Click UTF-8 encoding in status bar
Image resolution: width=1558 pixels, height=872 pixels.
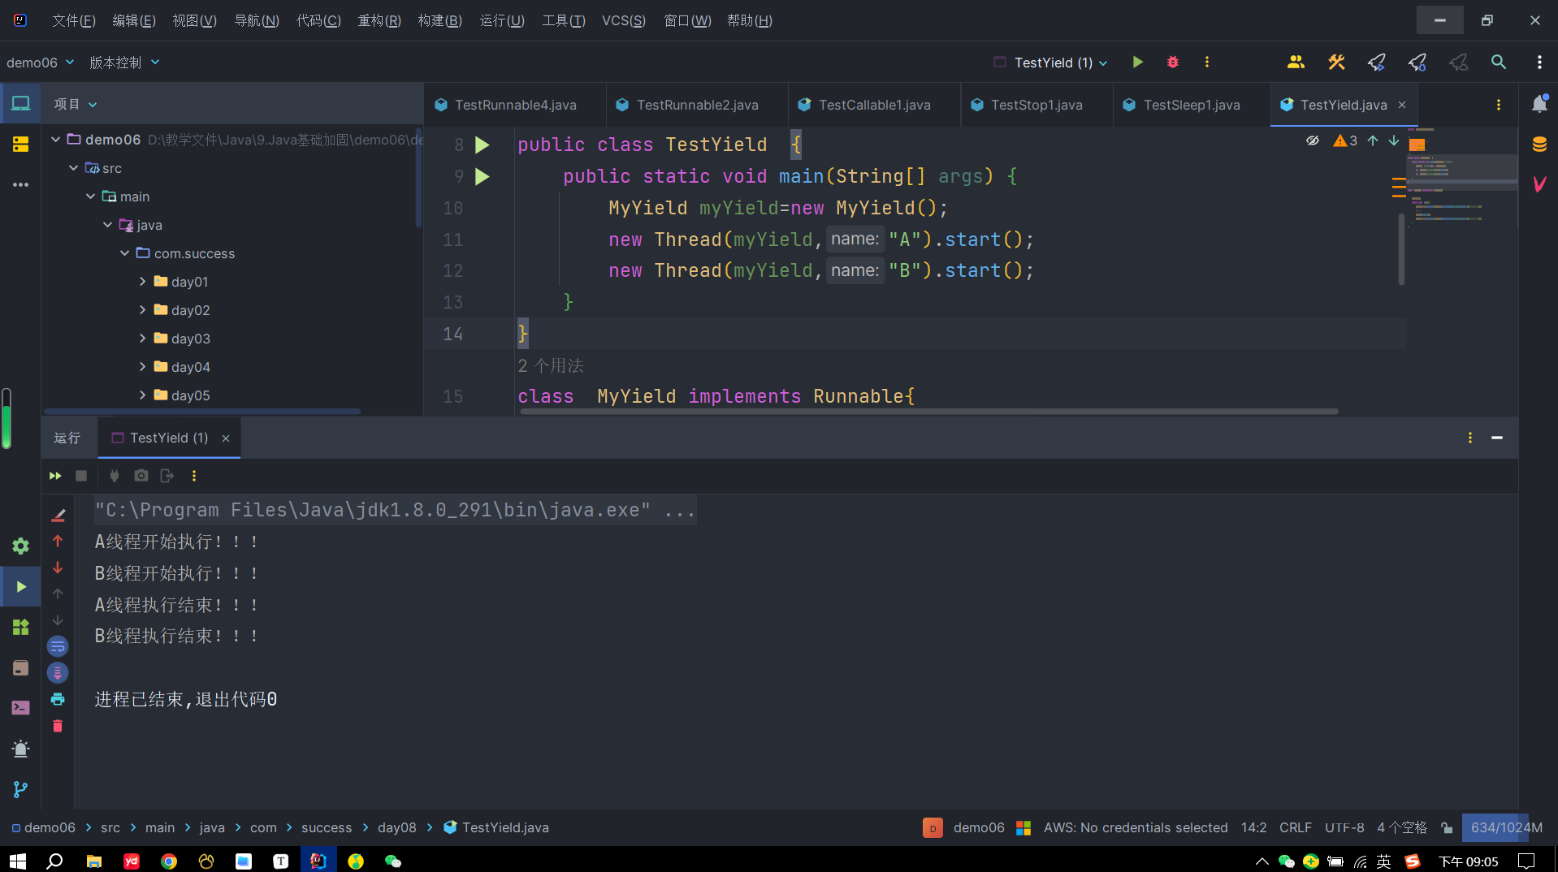pos(1344,827)
